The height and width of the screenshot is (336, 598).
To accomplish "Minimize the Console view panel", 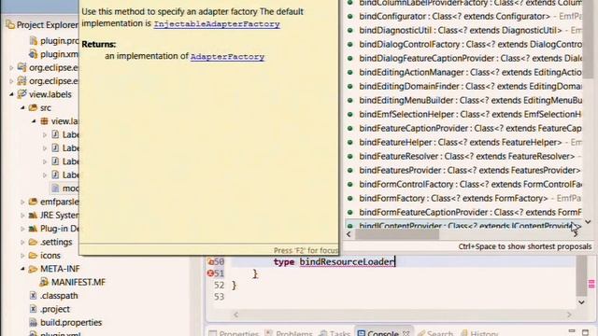I will [x=571, y=332].
